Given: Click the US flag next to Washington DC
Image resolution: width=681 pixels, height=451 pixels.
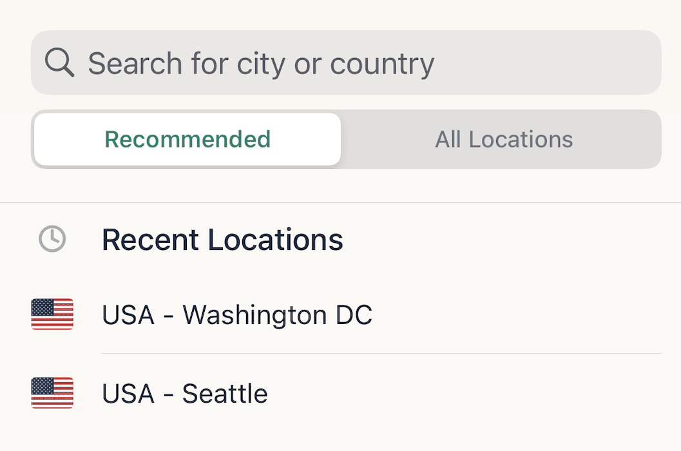Looking at the screenshot, I should [52, 314].
